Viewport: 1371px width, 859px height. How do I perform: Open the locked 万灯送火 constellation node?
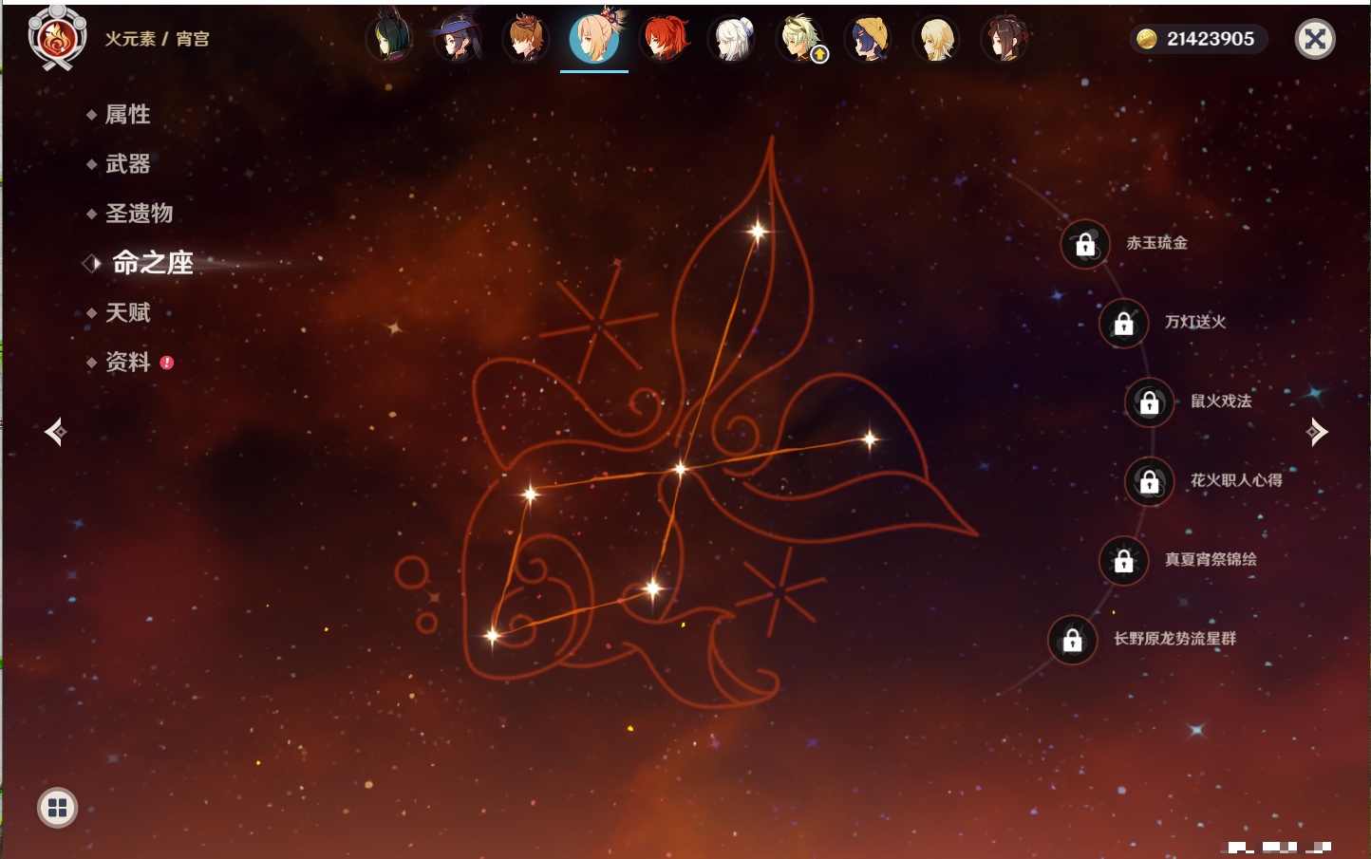point(1124,323)
